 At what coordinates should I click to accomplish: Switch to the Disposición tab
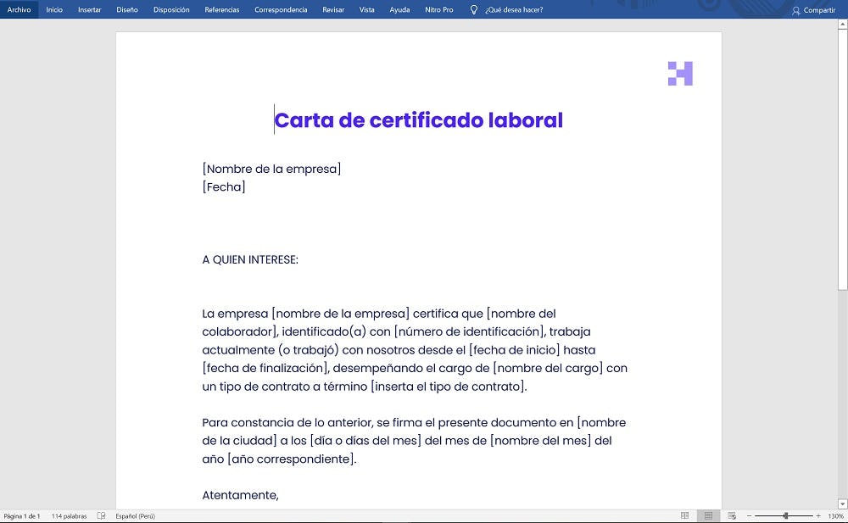coord(170,9)
